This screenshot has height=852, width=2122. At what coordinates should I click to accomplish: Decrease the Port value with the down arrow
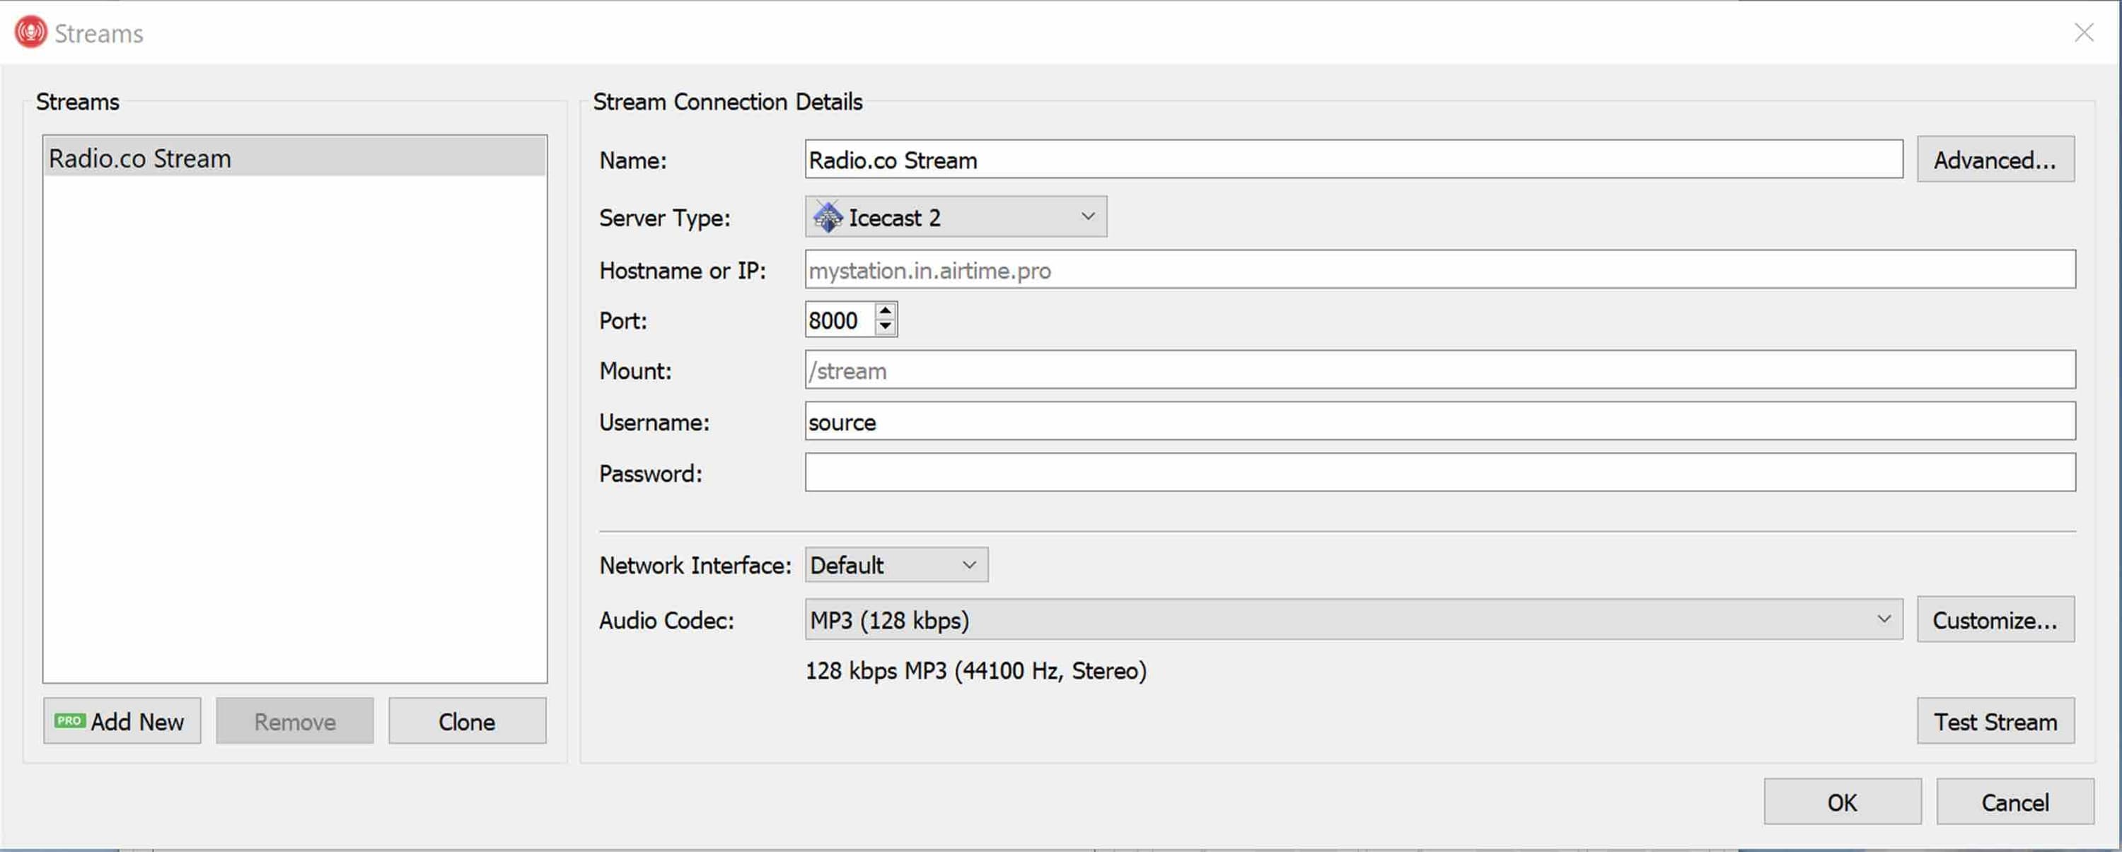point(884,327)
